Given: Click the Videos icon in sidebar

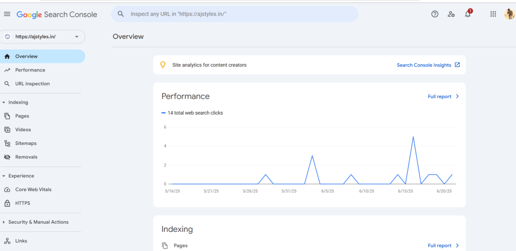Looking at the screenshot, I should pyautogui.click(x=7, y=130).
